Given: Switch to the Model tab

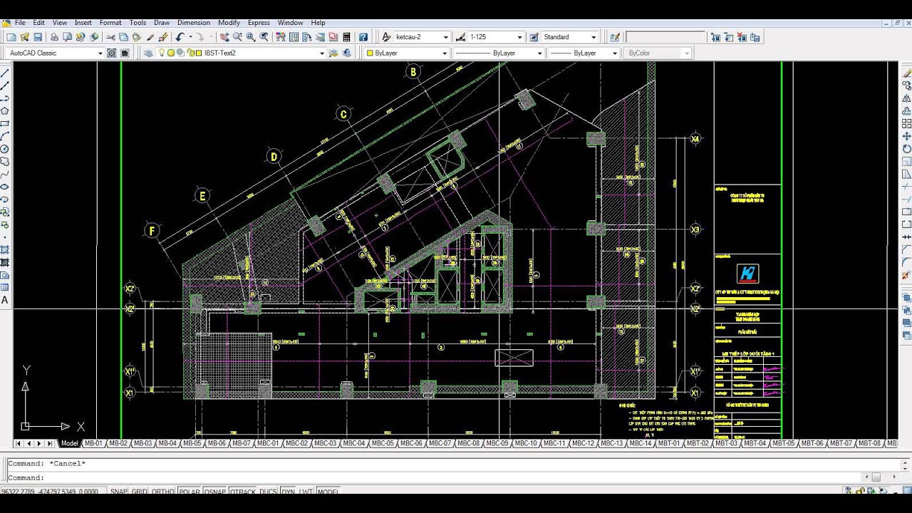Looking at the screenshot, I should pyautogui.click(x=69, y=443).
